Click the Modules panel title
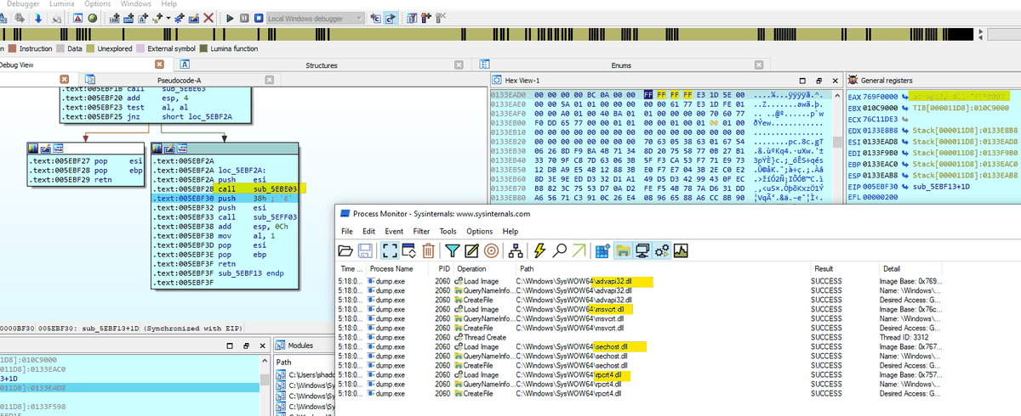 (301, 346)
